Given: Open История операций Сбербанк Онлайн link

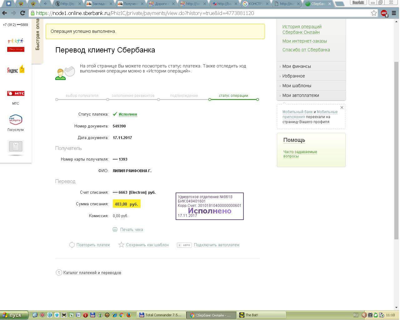Looking at the screenshot, I should pos(302,29).
